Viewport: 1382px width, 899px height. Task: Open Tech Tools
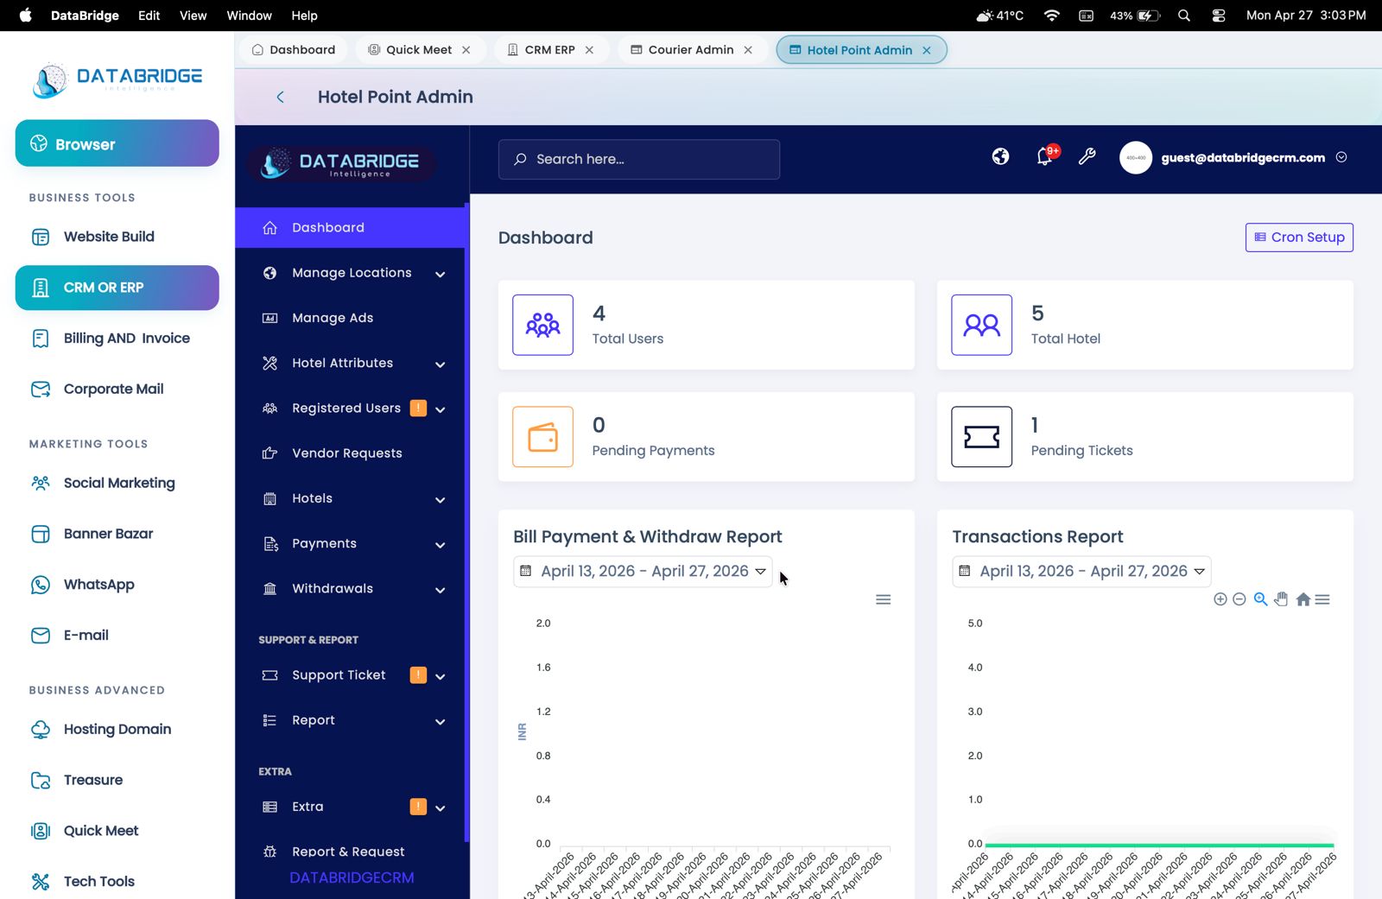click(117, 882)
